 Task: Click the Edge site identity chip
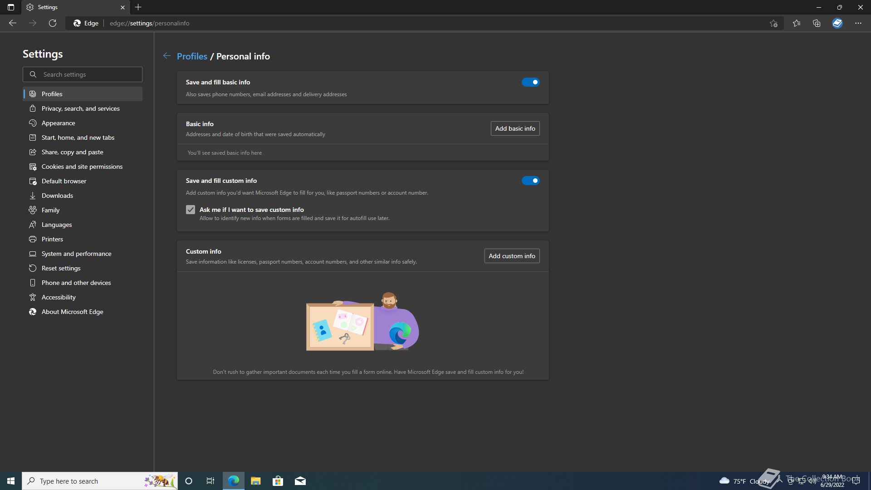point(86,23)
